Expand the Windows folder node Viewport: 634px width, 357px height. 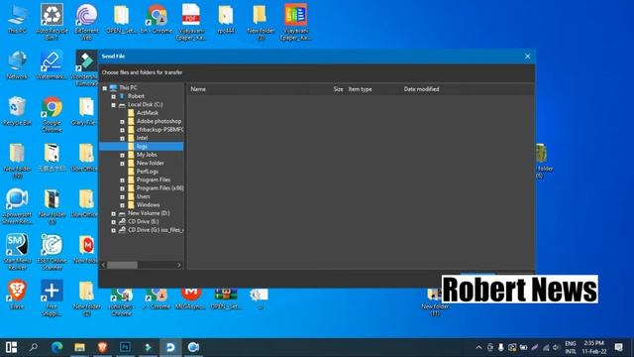(x=122, y=205)
